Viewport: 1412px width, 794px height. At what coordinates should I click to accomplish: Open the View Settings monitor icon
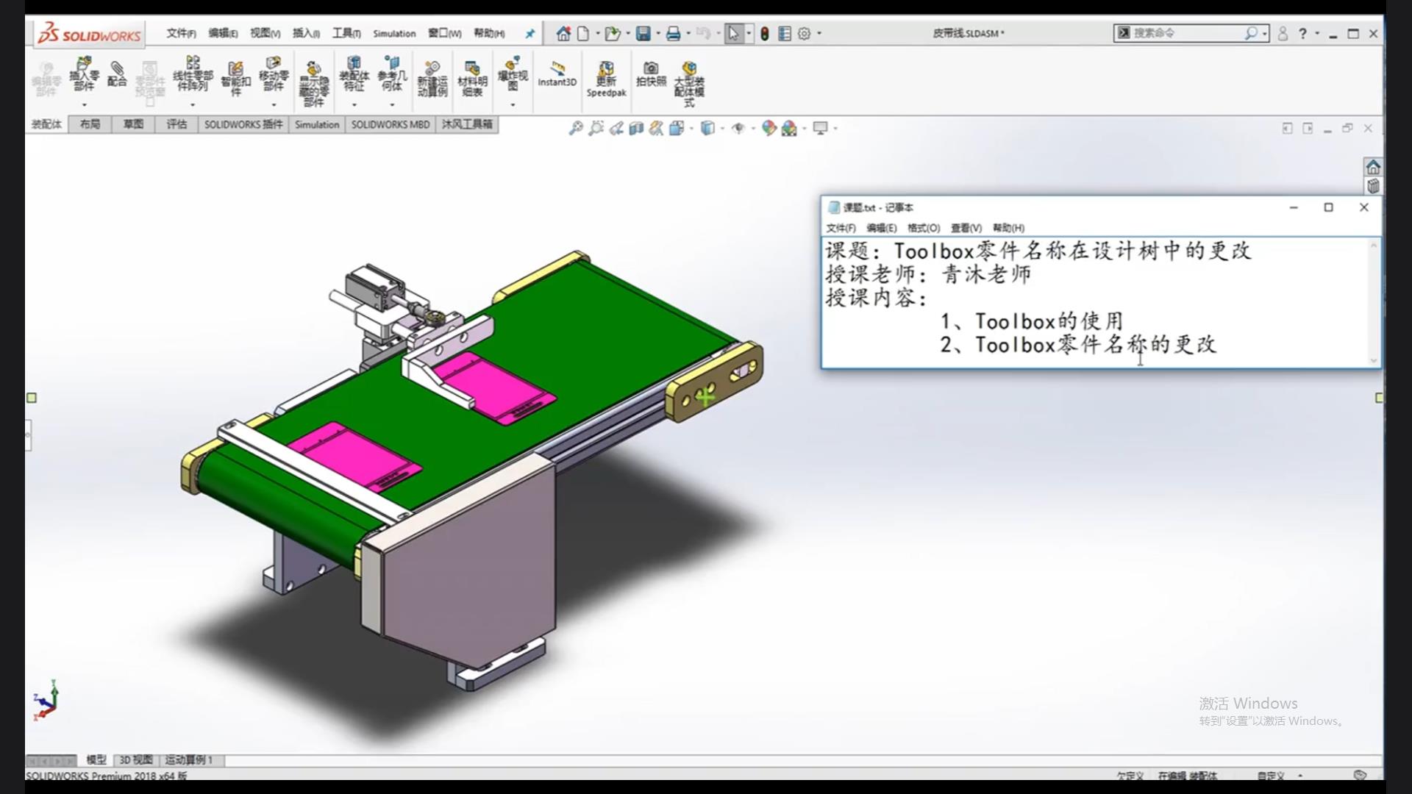point(821,129)
